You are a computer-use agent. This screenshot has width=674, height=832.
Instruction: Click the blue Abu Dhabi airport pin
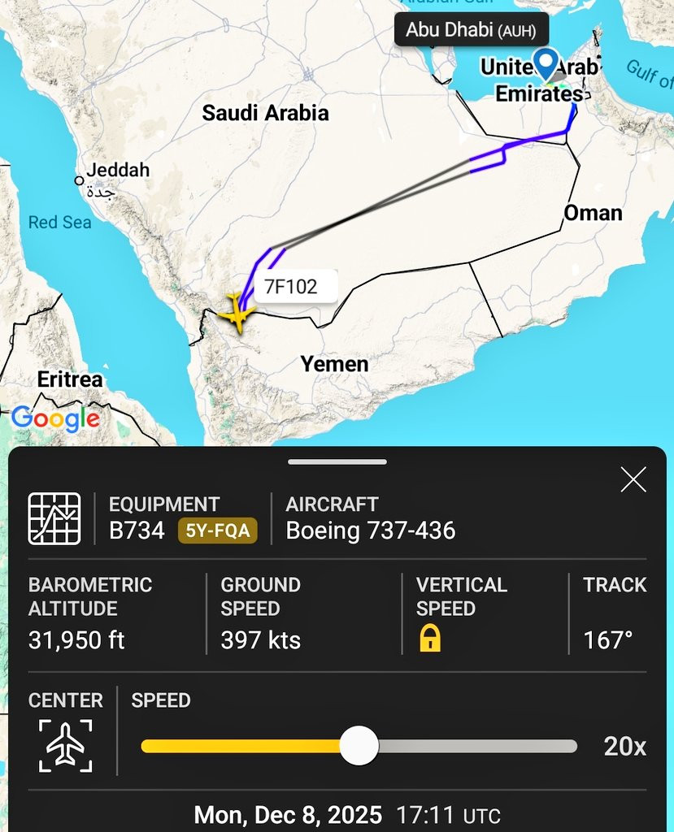[545, 63]
